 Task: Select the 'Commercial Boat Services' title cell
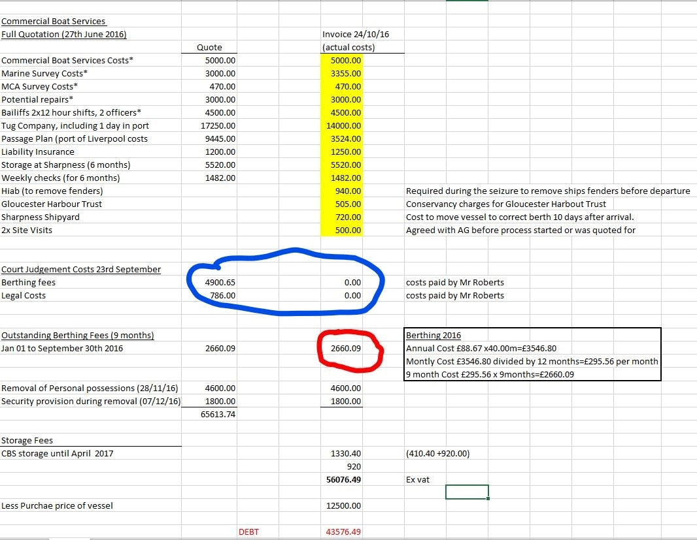pyautogui.click(x=54, y=22)
